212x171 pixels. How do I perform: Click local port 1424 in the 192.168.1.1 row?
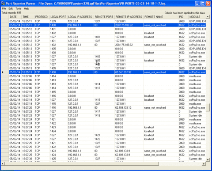pos(58,155)
